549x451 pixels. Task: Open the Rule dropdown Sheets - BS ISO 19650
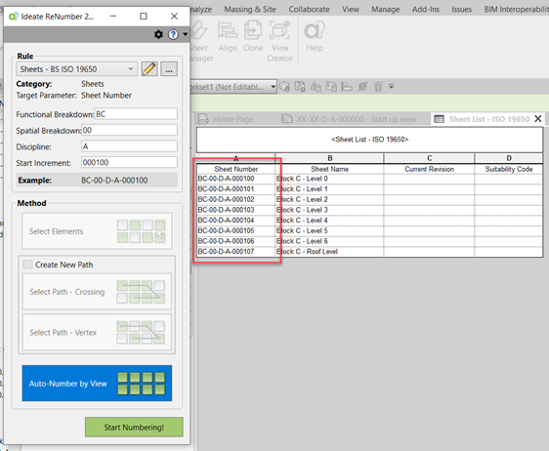[x=76, y=69]
